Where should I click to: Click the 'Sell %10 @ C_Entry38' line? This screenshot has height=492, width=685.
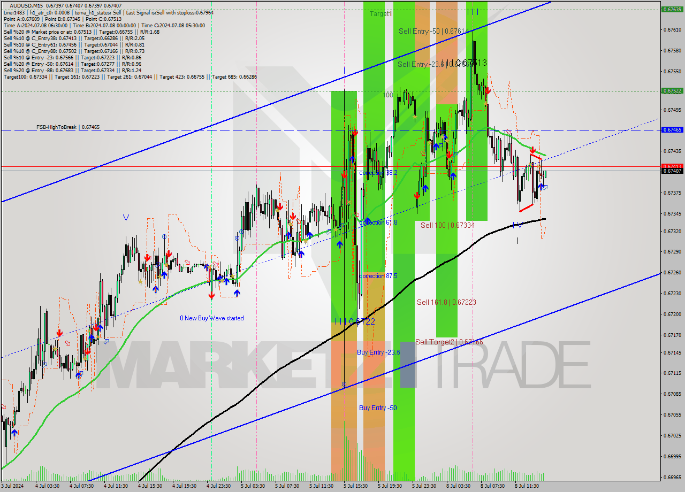(x=74, y=38)
